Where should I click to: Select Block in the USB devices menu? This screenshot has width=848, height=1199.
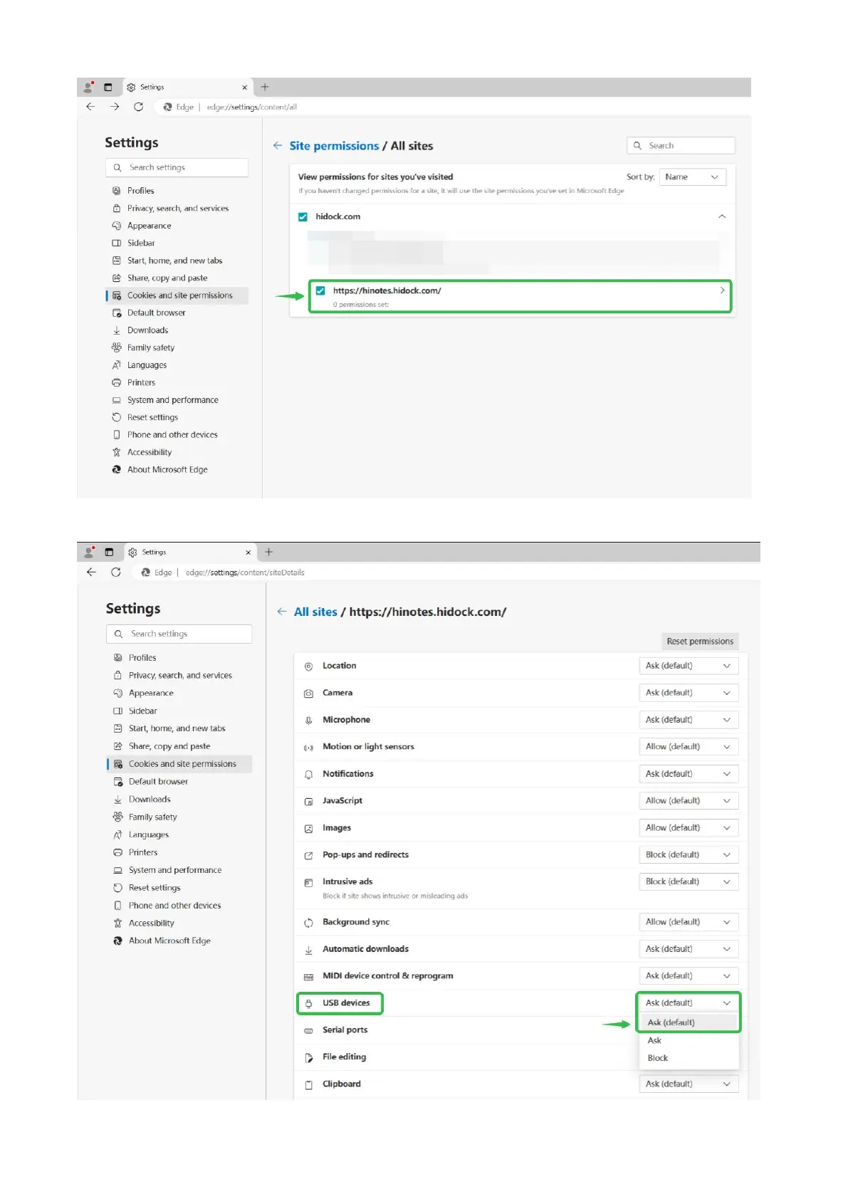click(x=658, y=1058)
